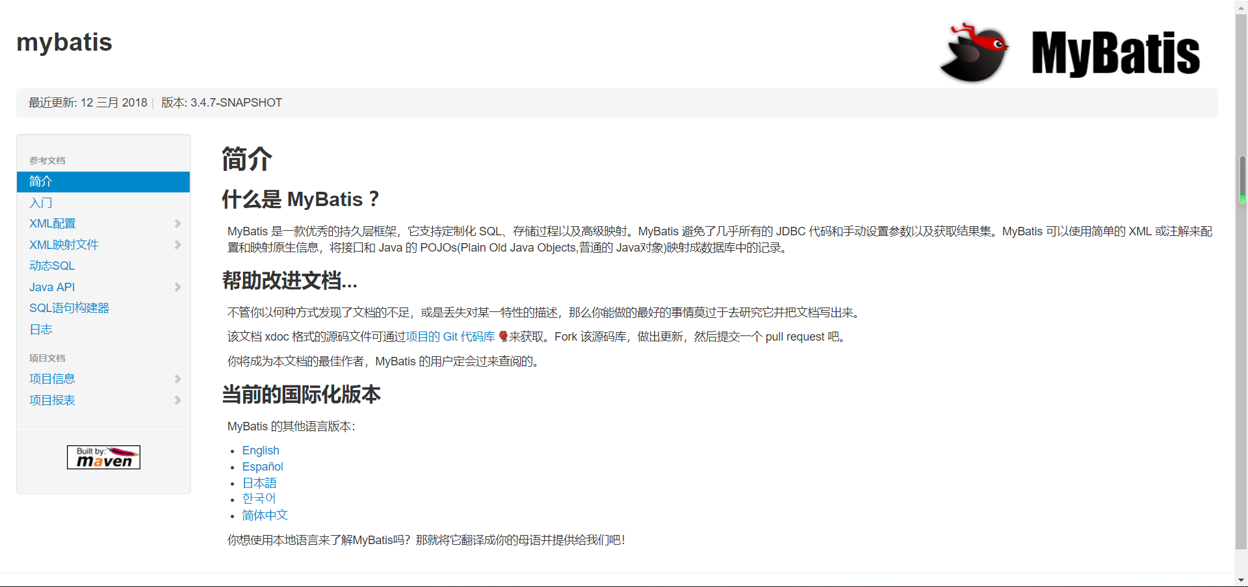The width and height of the screenshot is (1248, 587).
Task: Open the SQL语句构建器 sidebar page
Action: click(x=70, y=308)
